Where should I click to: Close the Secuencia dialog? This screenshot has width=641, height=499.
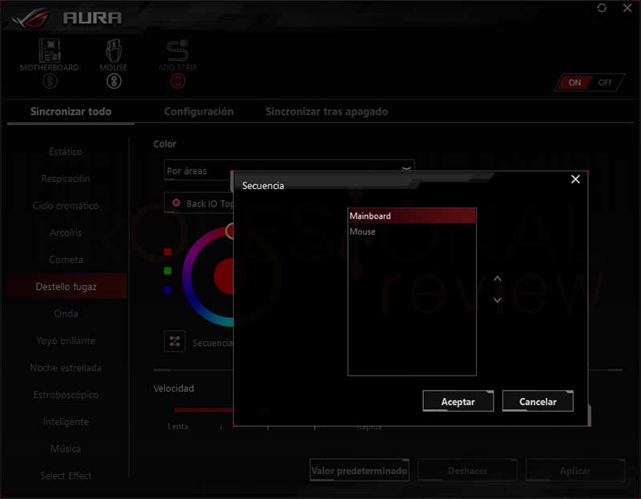click(x=575, y=179)
